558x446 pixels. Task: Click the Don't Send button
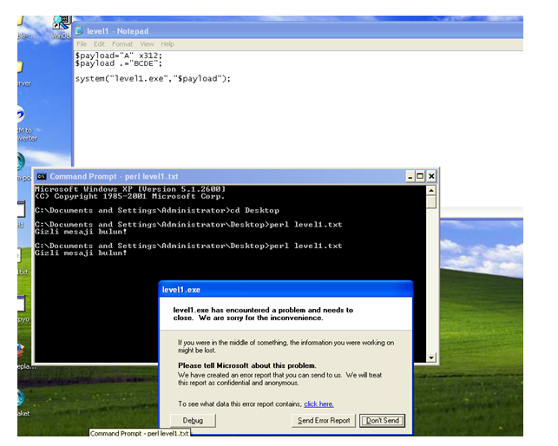382,420
